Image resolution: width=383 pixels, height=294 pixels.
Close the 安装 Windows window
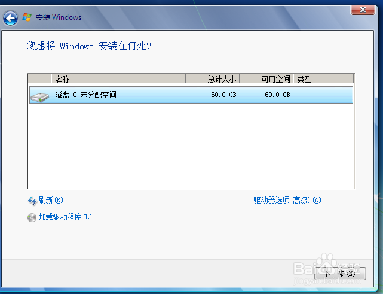363,10
